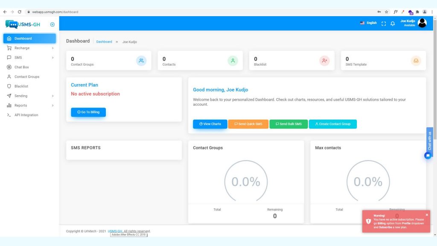Screen dimensions: 437x246
Task: Open Chat Box in the sidebar
Action: (x=29, y=67)
